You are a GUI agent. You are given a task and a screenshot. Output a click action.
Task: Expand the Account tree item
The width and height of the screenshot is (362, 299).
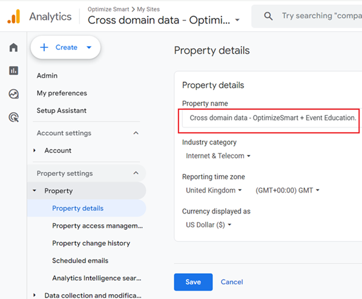pos(35,151)
